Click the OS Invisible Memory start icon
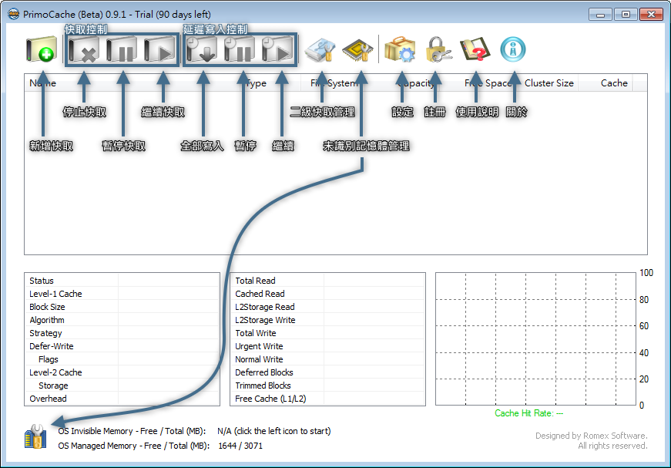 click(35, 436)
